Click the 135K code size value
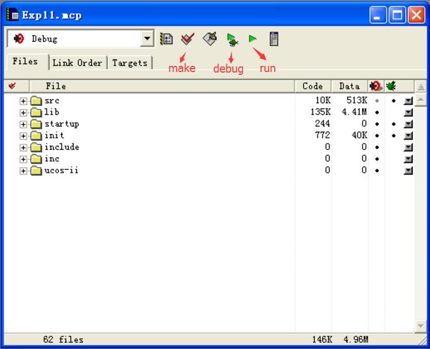Viewport: 430px width, 349px height. (x=321, y=112)
